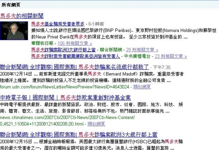
Task: Open result 馬多夫詐騙案名流銀行都栽了
Action: pyautogui.click(x=74, y=67)
